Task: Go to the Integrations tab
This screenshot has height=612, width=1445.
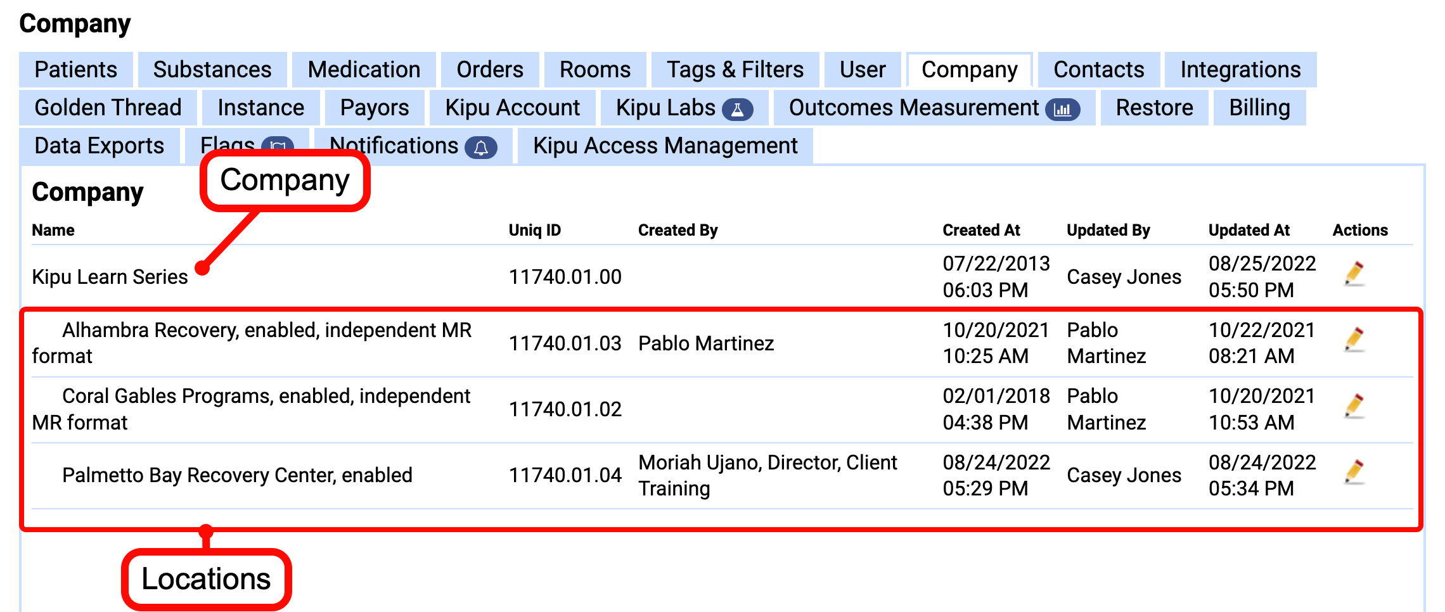Action: click(1240, 70)
